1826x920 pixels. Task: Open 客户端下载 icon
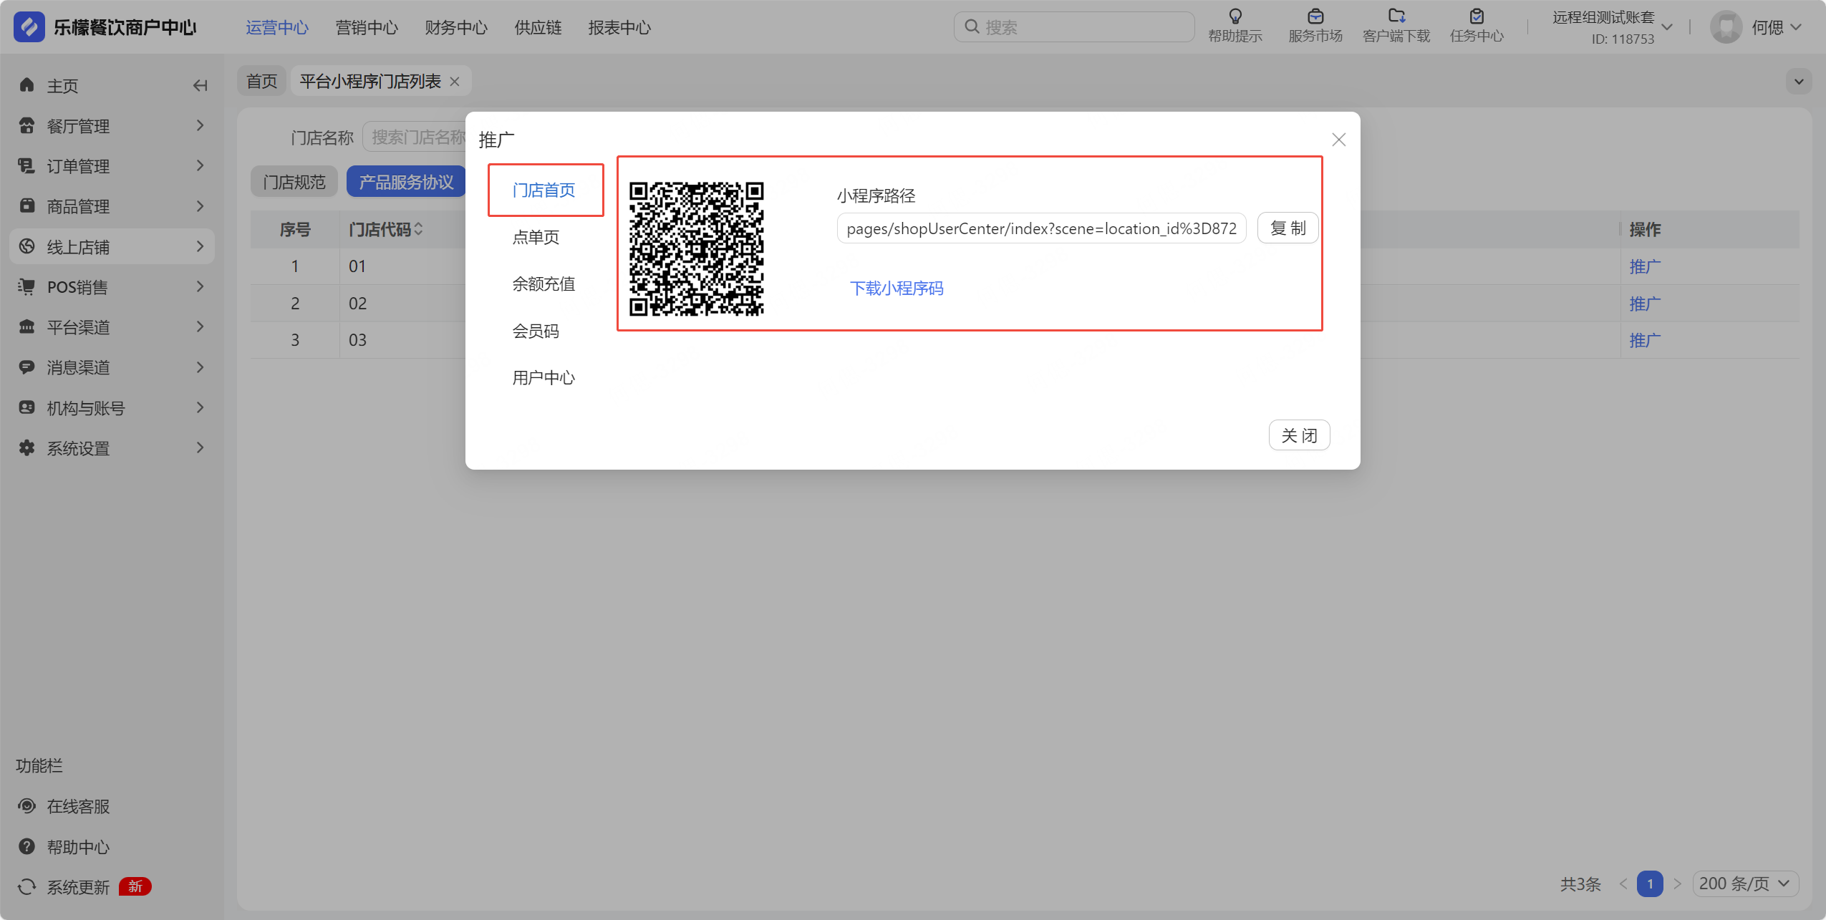coord(1396,16)
